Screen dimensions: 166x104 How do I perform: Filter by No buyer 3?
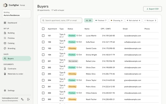tap(150, 20)
